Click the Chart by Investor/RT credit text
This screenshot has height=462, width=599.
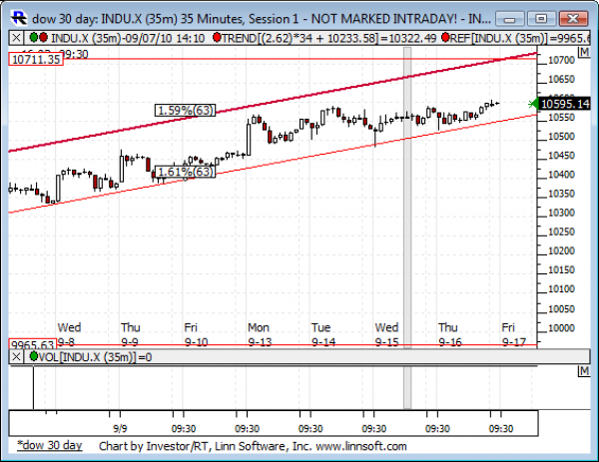pyautogui.click(x=253, y=446)
